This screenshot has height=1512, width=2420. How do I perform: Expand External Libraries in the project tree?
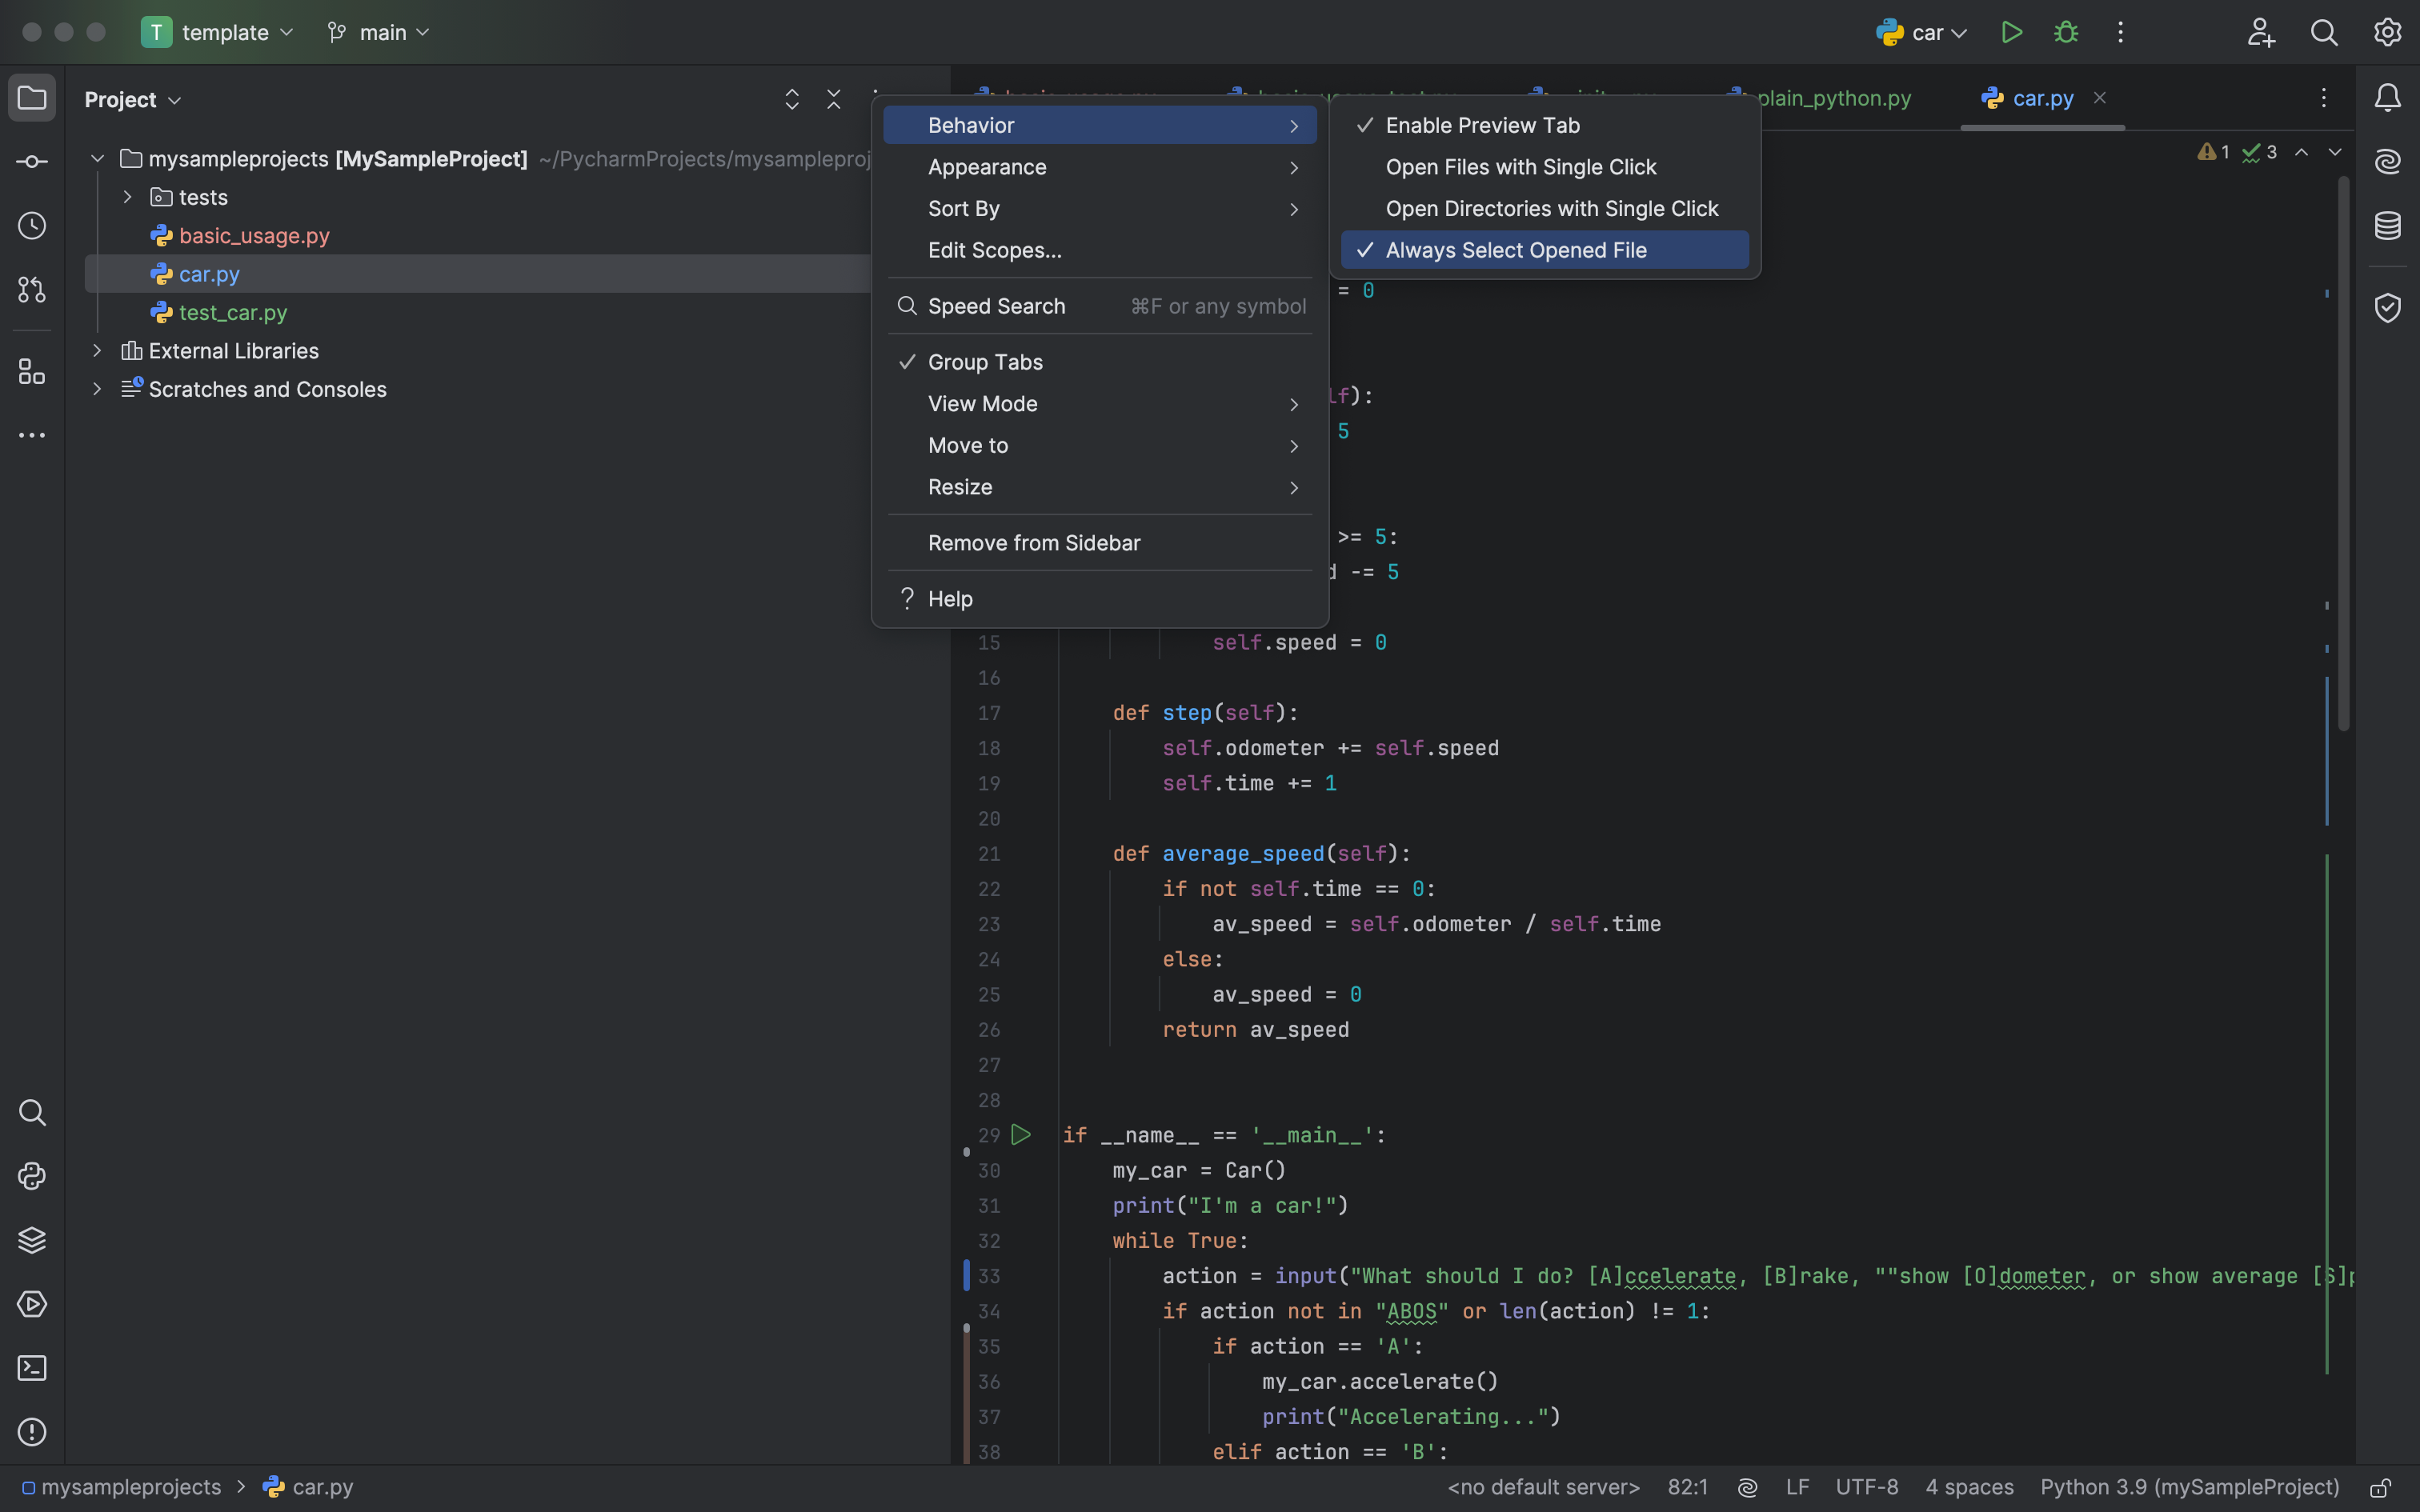(96, 350)
